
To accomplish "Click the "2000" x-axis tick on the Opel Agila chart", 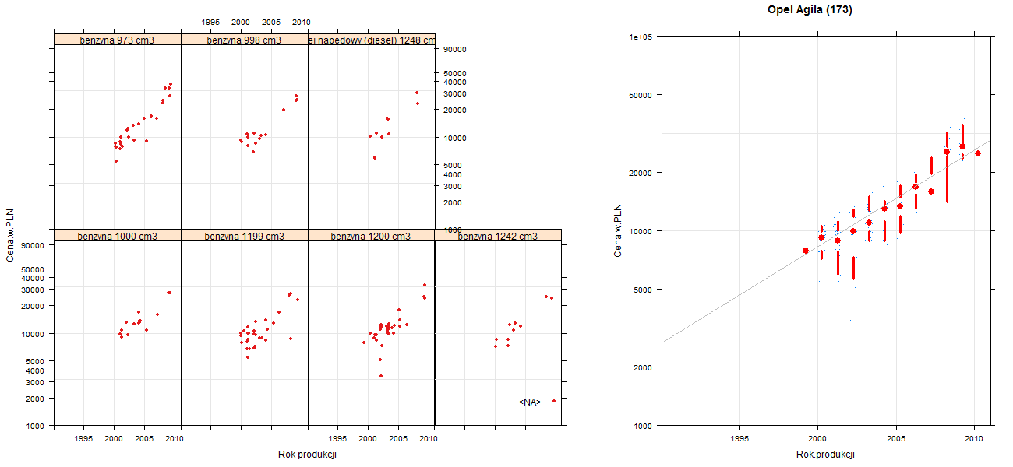I will coord(818,439).
